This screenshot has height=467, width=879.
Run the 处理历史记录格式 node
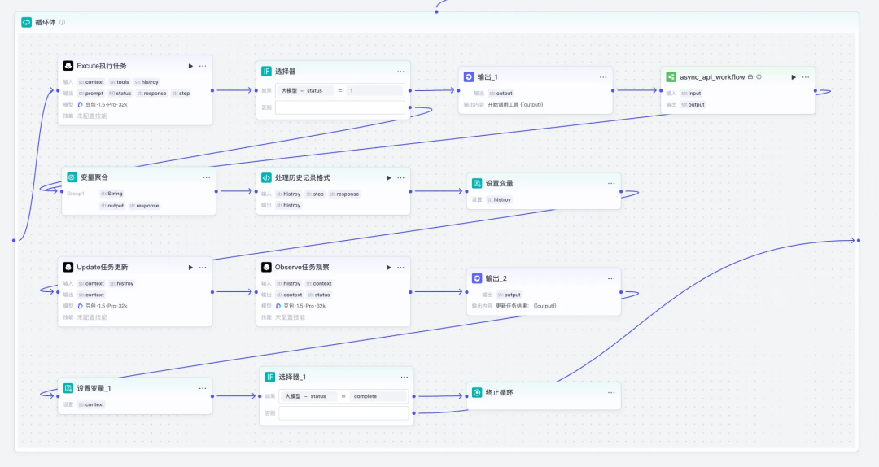[x=388, y=177]
